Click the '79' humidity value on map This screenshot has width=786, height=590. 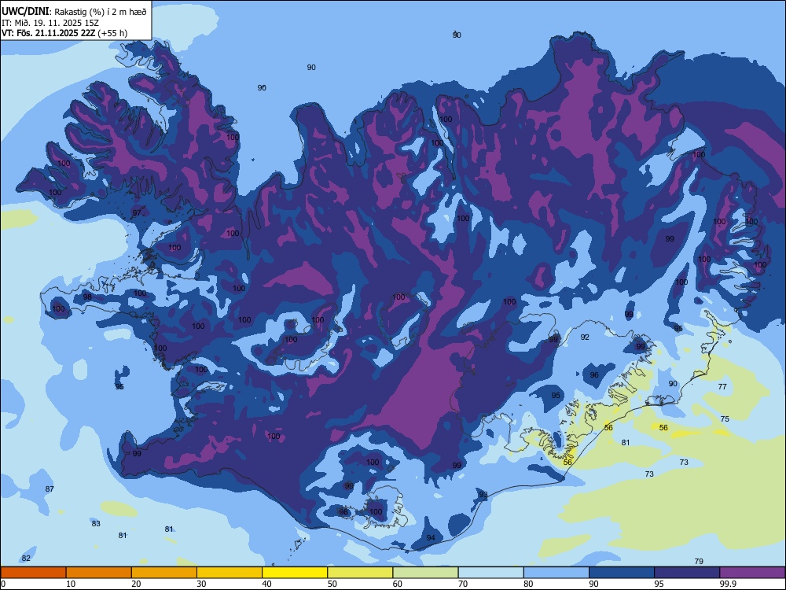699,561
